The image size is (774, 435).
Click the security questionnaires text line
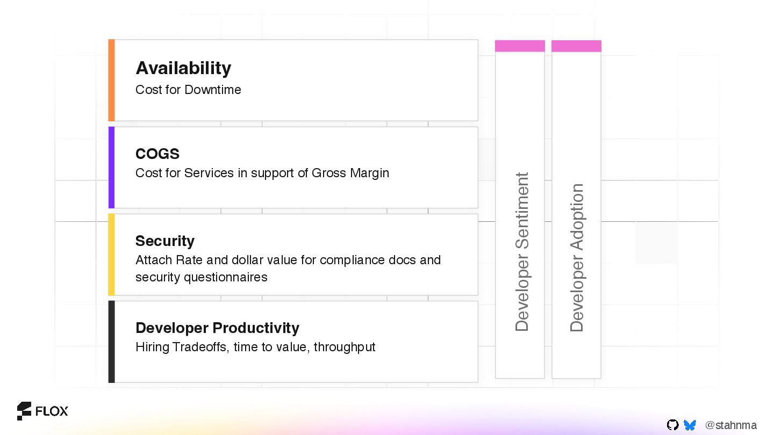click(x=201, y=277)
